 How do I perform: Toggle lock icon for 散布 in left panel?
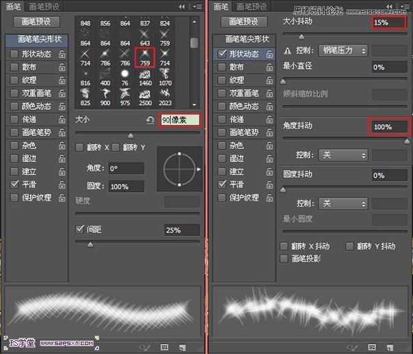coord(62,67)
